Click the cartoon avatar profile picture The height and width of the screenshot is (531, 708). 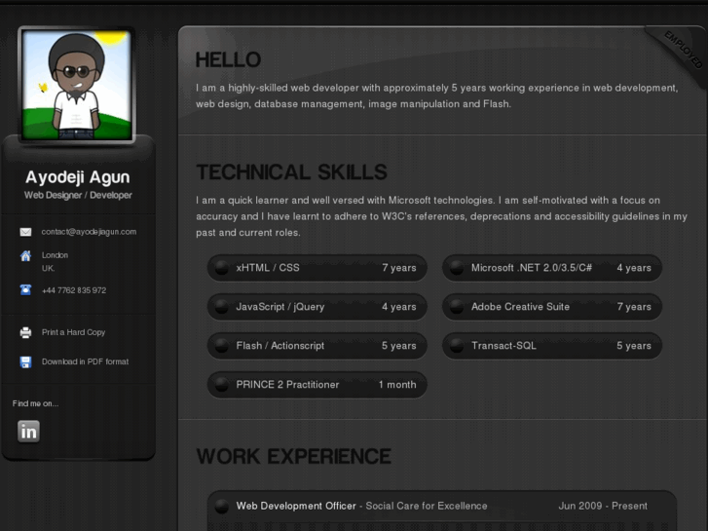click(x=77, y=85)
